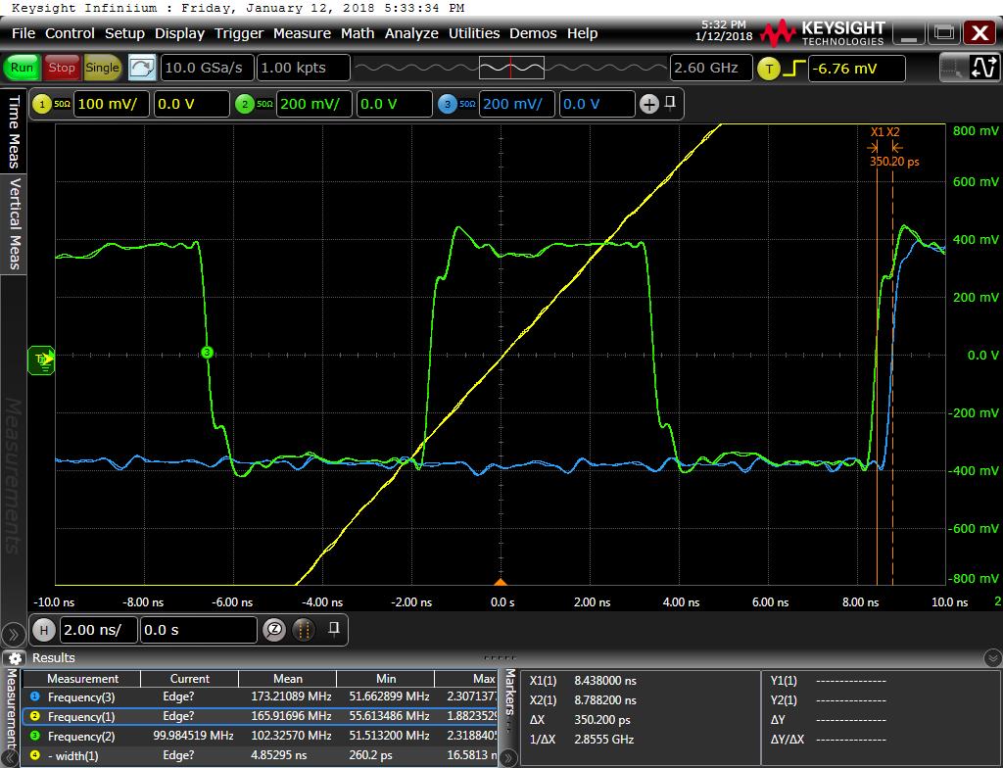
Task: Open the Vertical Meas side tab
Action: pyautogui.click(x=14, y=223)
